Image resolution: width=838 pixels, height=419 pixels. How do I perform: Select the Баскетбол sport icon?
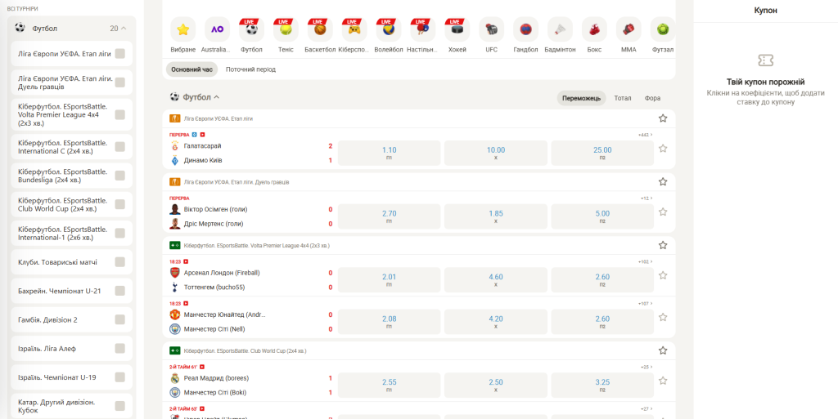point(320,30)
